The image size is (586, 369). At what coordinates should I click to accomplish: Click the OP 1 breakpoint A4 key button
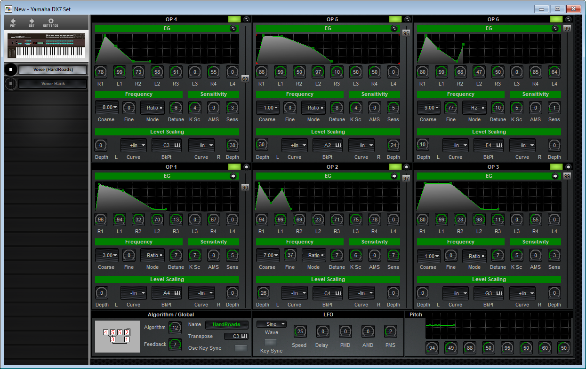point(167,293)
